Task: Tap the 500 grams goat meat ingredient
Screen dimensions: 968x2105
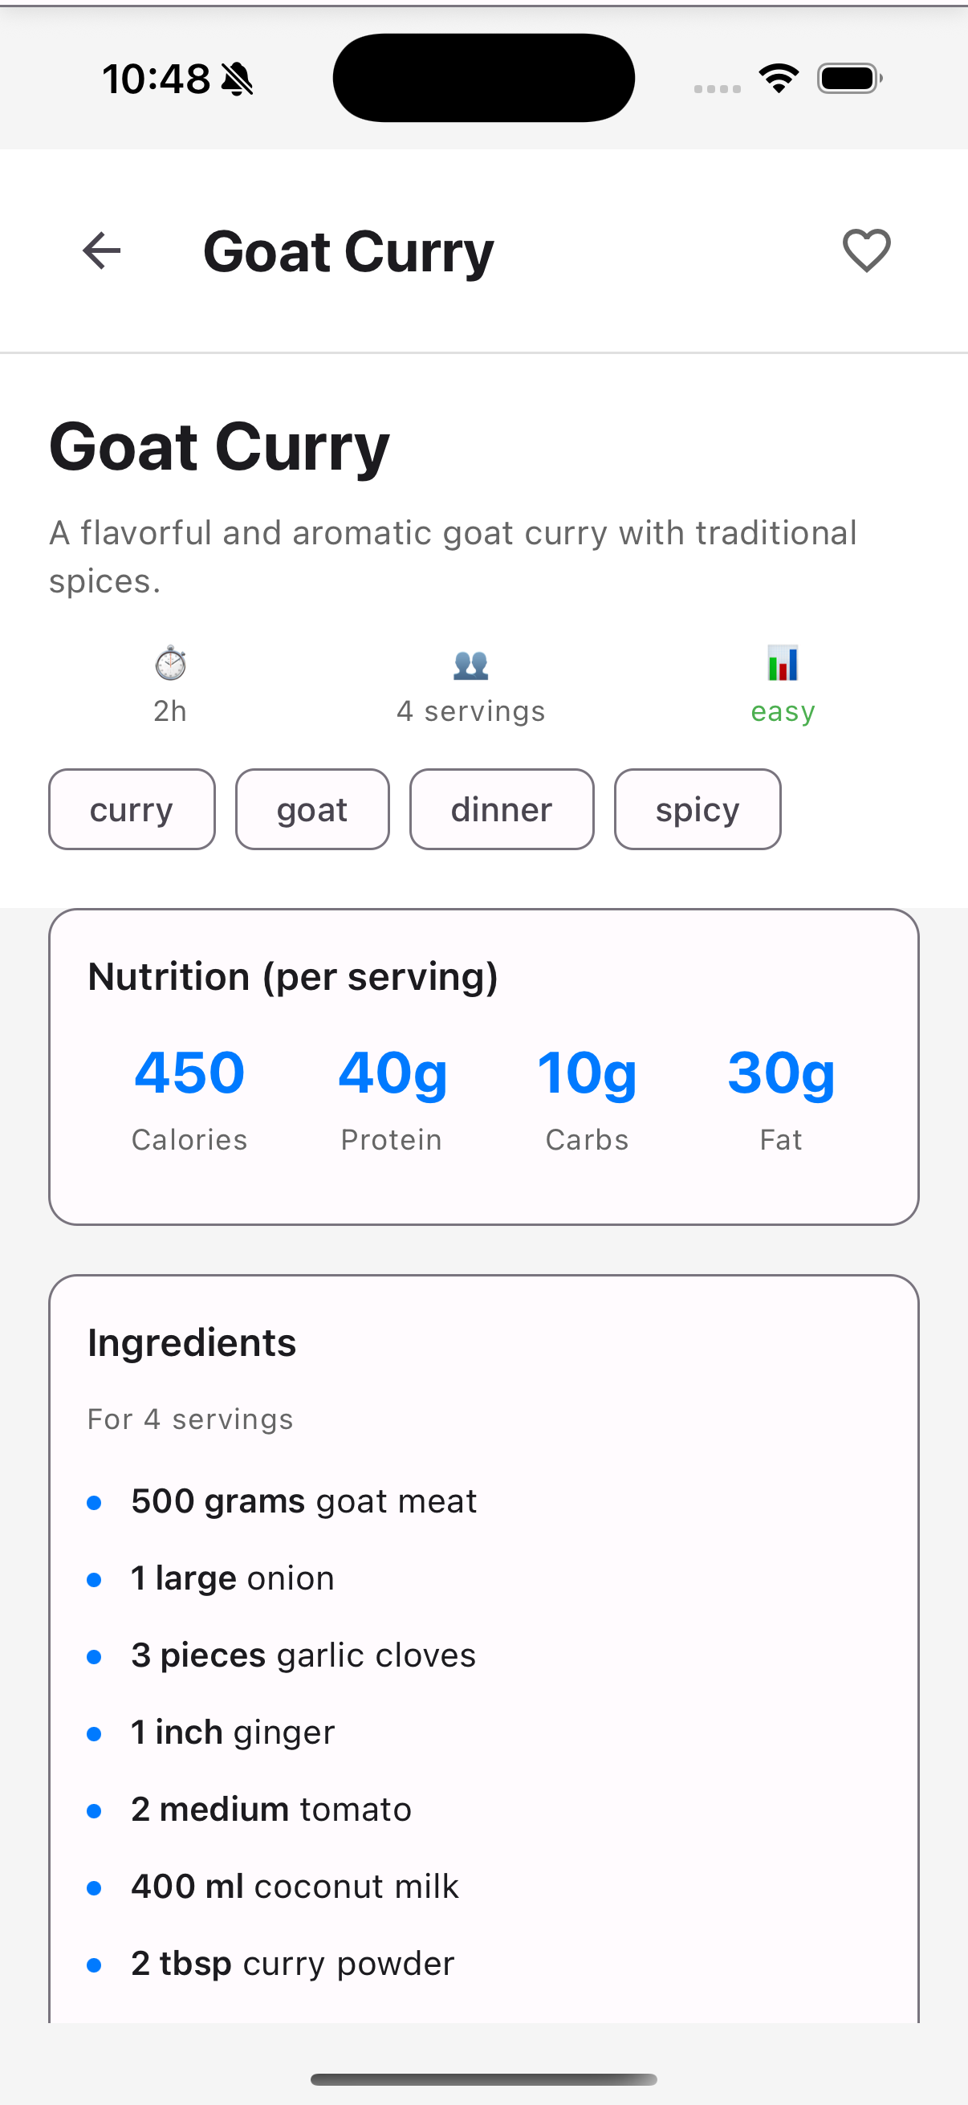Action: click(x=304, y=1501)
